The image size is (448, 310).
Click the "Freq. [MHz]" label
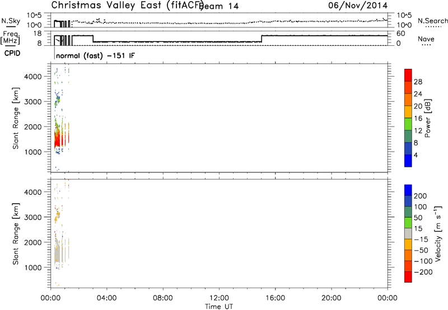[11, 37]
